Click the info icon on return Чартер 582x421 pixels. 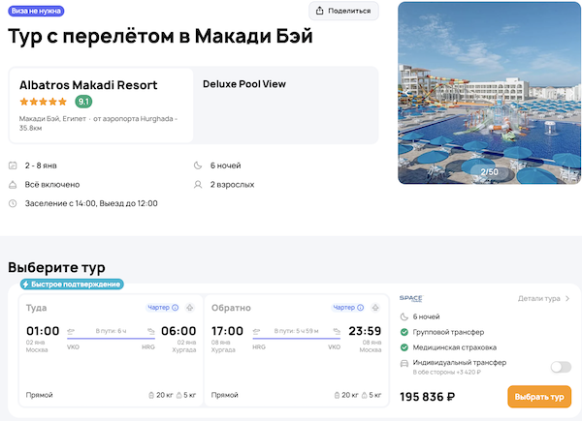tap(360, 308)
